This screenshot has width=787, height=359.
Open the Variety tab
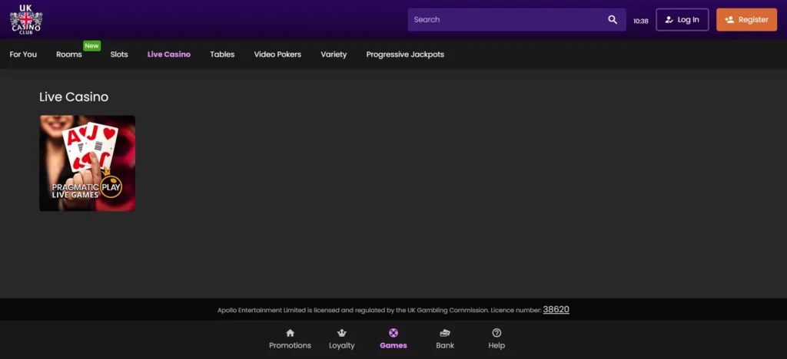point(334,54)
